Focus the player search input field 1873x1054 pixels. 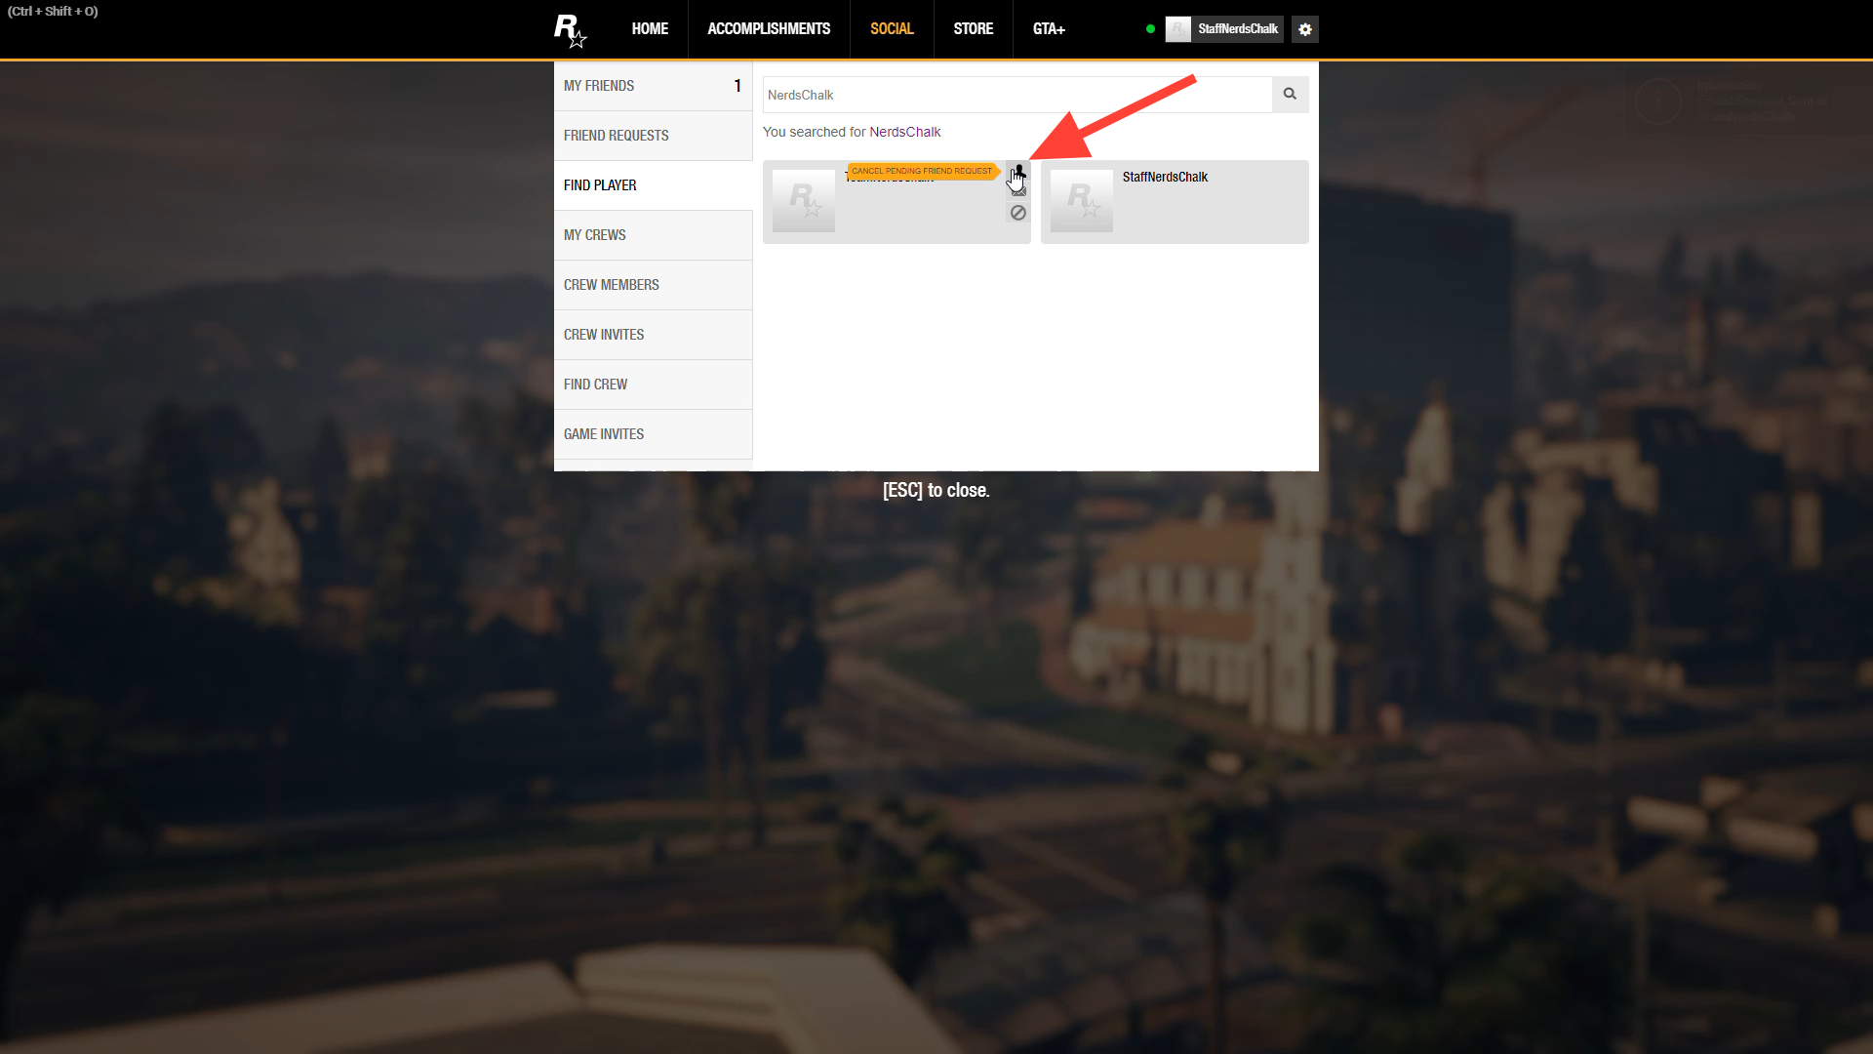1015,95
